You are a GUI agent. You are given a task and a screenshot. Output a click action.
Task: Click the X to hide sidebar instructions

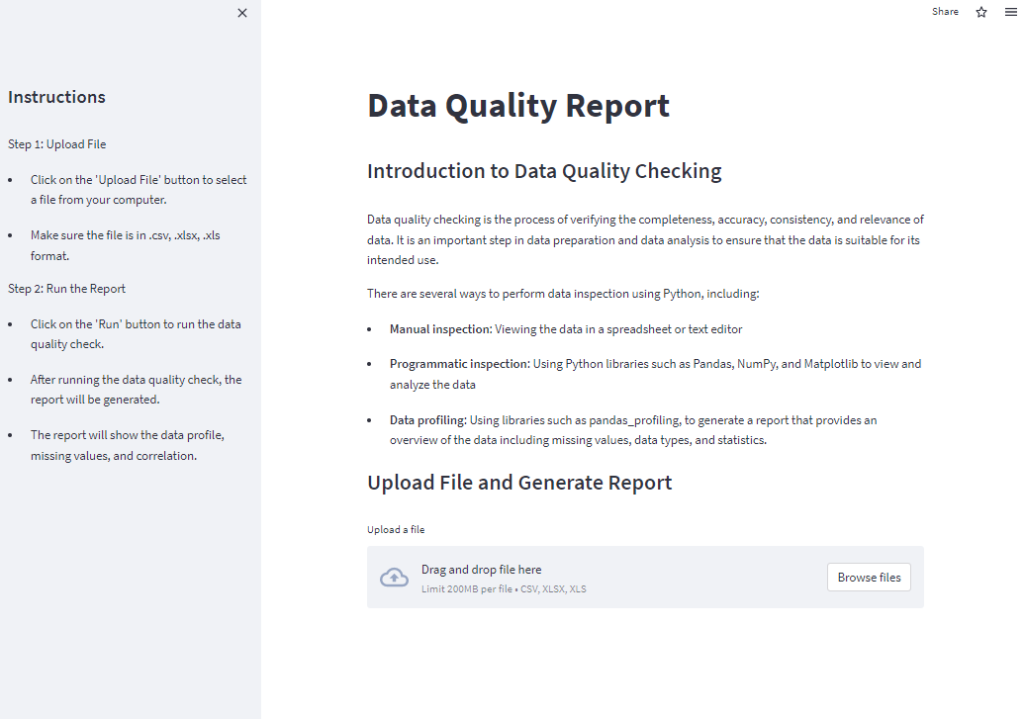(x=242, y=13)
